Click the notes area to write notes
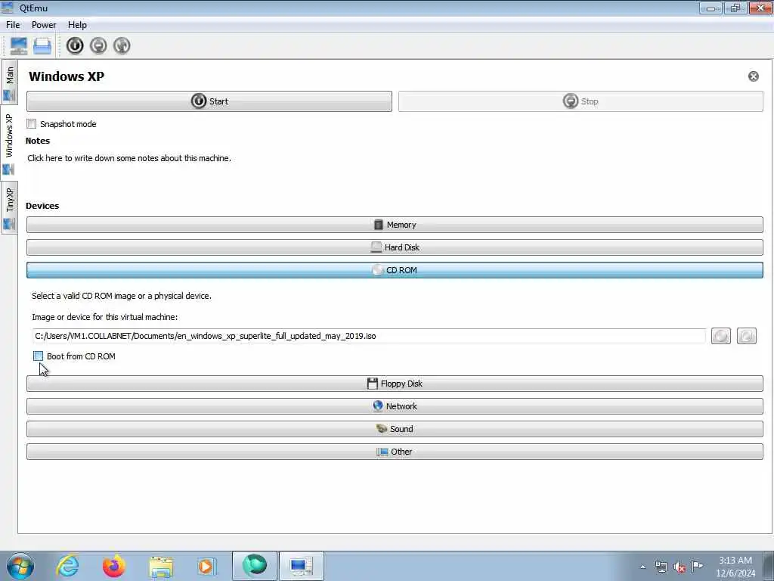Viewport: 774px width, 581px height. [x=129, y=158]
